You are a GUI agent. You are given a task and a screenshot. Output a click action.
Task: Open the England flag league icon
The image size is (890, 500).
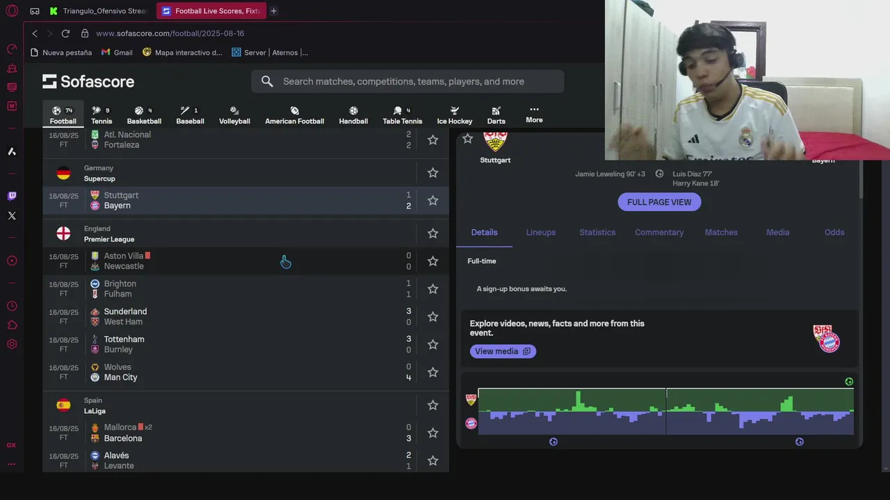(63, 233)
